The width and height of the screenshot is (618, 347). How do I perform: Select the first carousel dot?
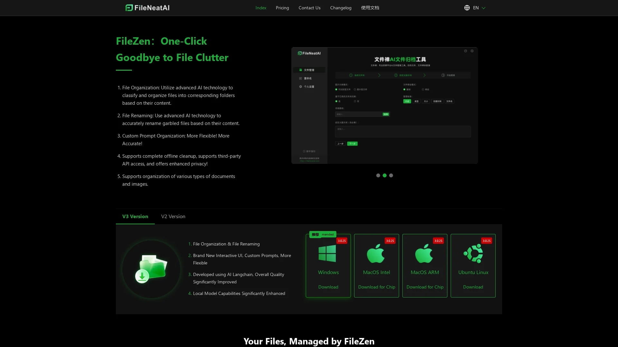pyautogui.click(x=378, y=175)
